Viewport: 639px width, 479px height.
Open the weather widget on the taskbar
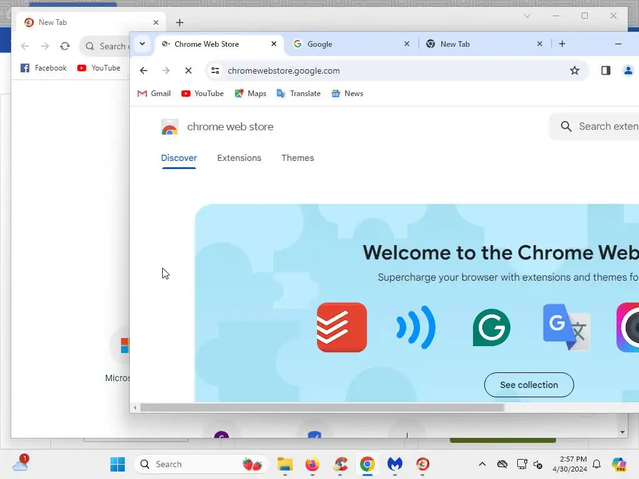point(21,464)
